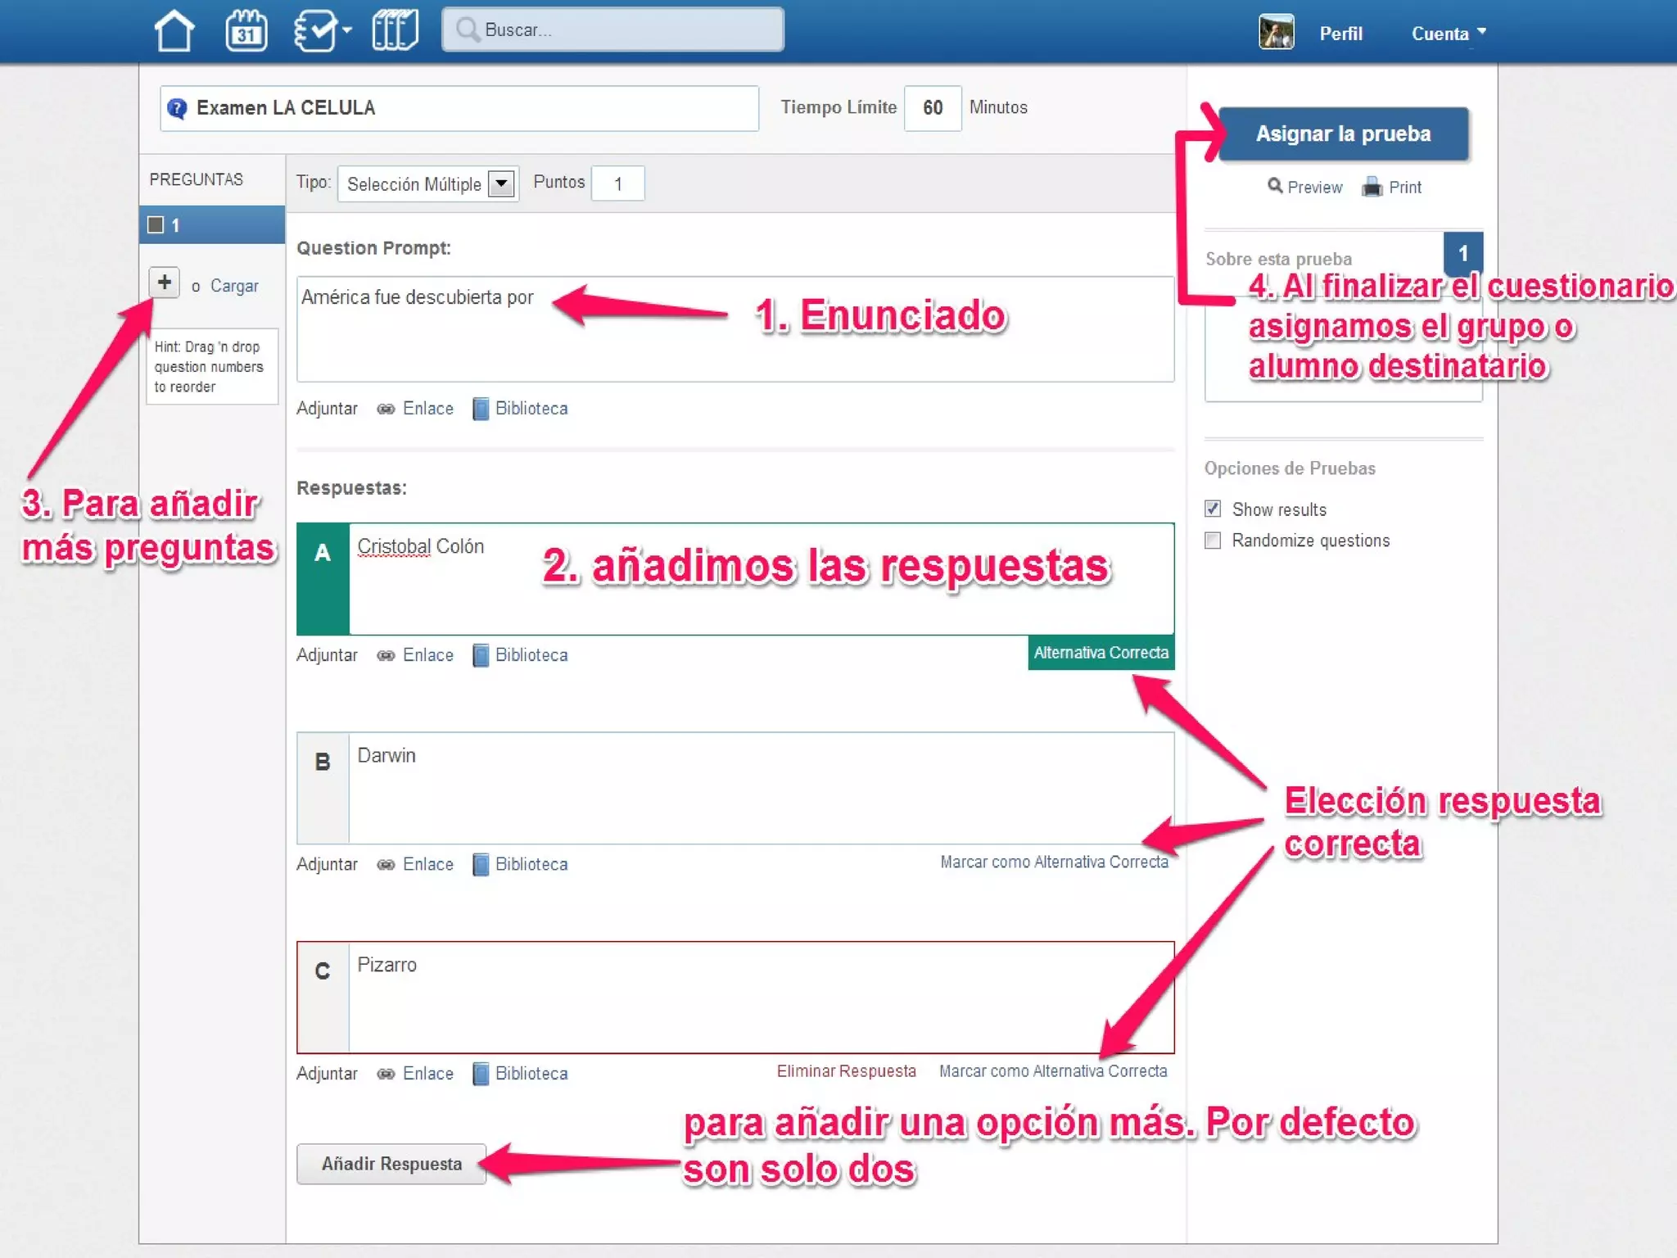
Task: Tick the checkbox for question 1
Action: 156,224
